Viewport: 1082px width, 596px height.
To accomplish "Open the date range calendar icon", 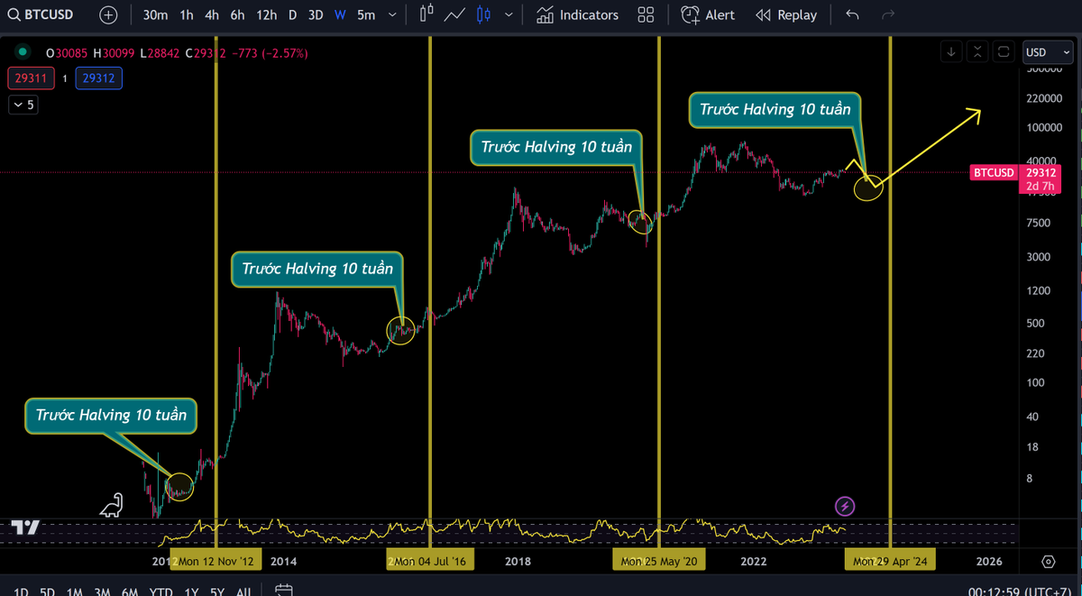I will tap(284, 590).
